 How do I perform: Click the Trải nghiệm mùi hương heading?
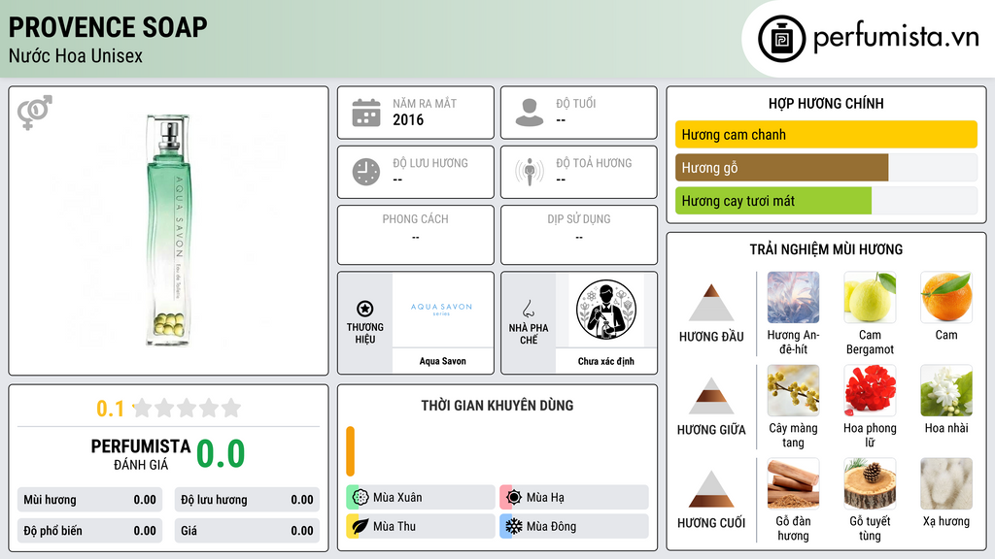tap(826, 249)
